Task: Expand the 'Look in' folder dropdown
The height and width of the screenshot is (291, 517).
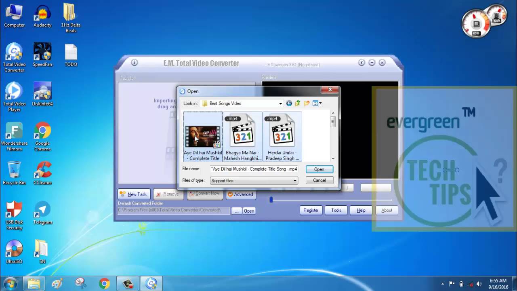Action: click(280, 103)
